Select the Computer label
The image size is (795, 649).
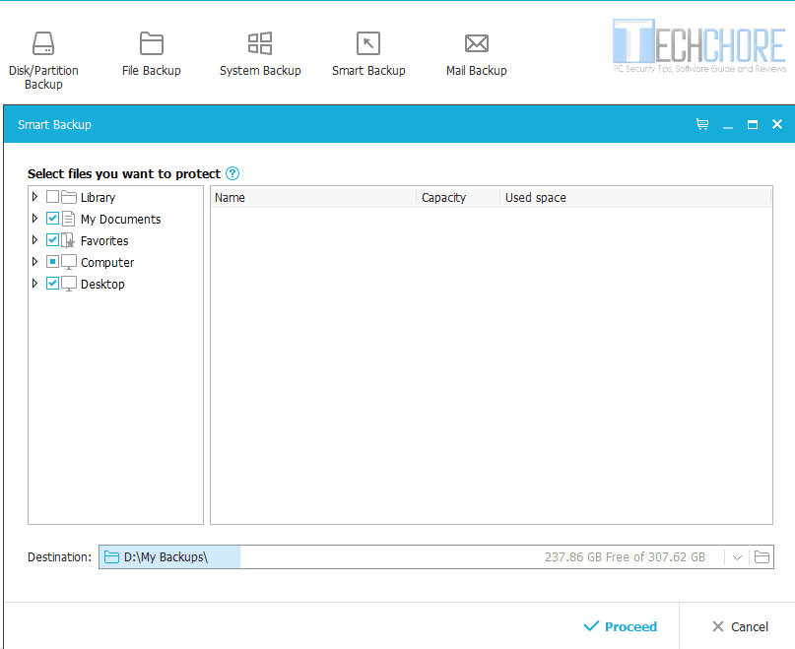[x=107, y=263]
